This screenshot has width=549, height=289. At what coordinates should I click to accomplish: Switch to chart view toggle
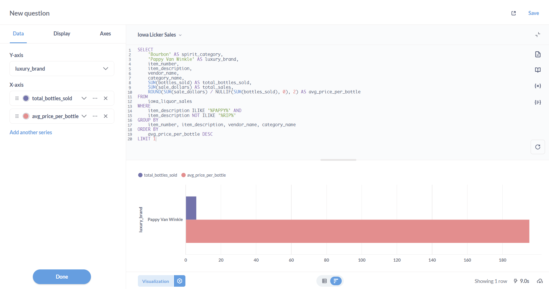[x=336, y=281]
